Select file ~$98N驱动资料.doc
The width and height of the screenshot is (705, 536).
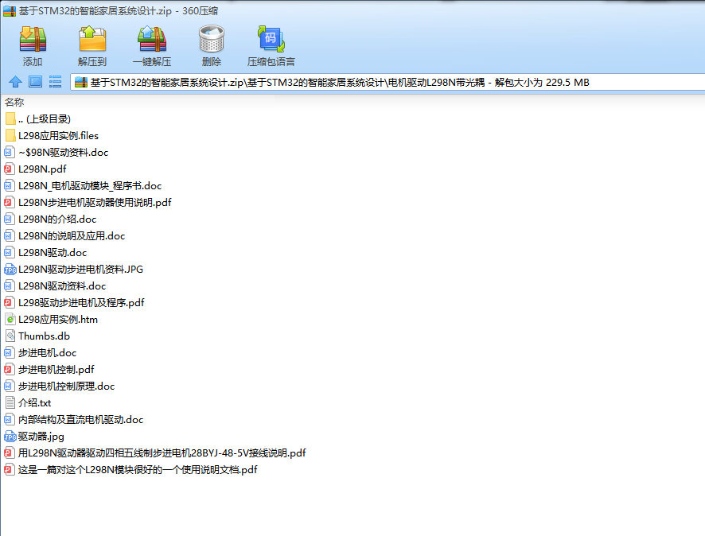56,153
